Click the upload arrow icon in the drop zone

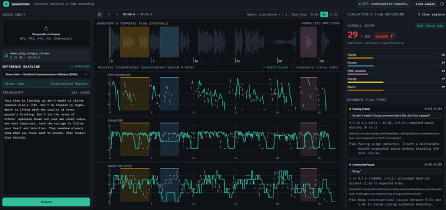[46, 28]
